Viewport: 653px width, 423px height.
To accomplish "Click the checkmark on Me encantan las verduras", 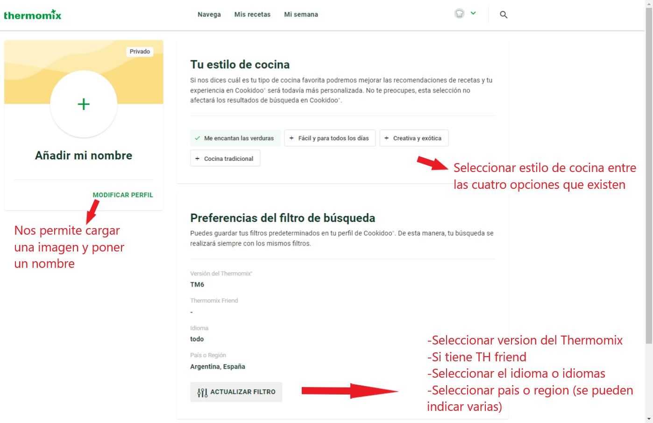I will click(198, 138).
